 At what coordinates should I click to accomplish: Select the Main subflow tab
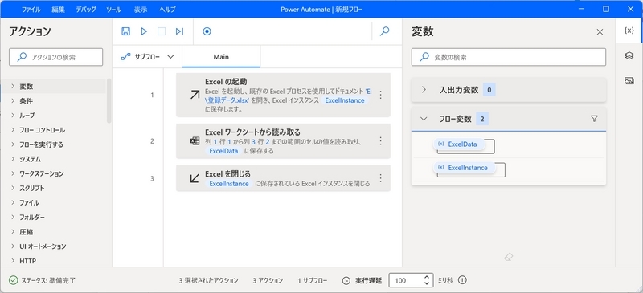tap(221, 57)
